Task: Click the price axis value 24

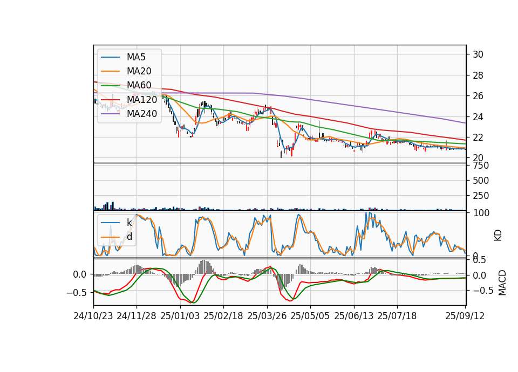Action: point(478,117)
